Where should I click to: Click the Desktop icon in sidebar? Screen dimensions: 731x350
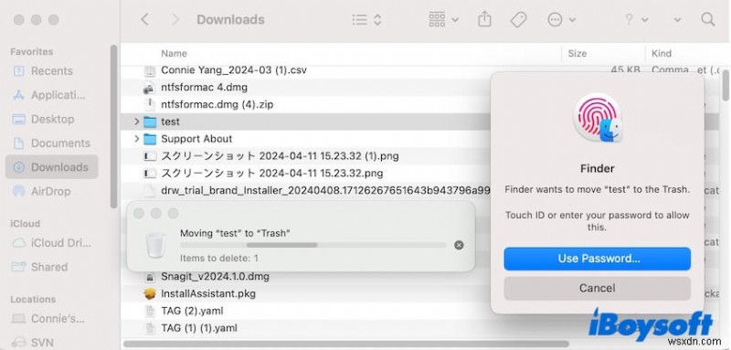coord(18,120)
